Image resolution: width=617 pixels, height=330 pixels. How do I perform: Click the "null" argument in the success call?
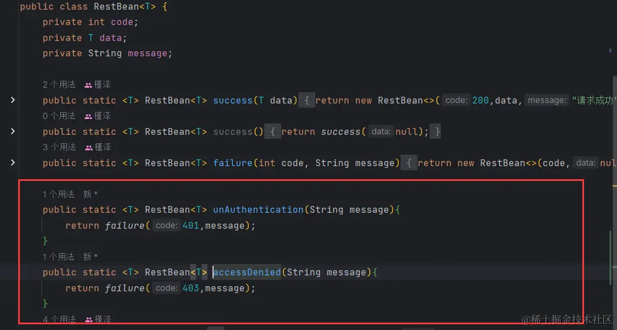(x=406, y=131)
